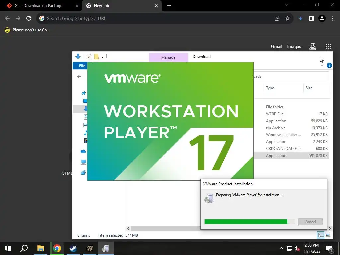The image size is (340, 255).
Task: Switch Explorer to large icons view
Action: click(x=328, y=235)
